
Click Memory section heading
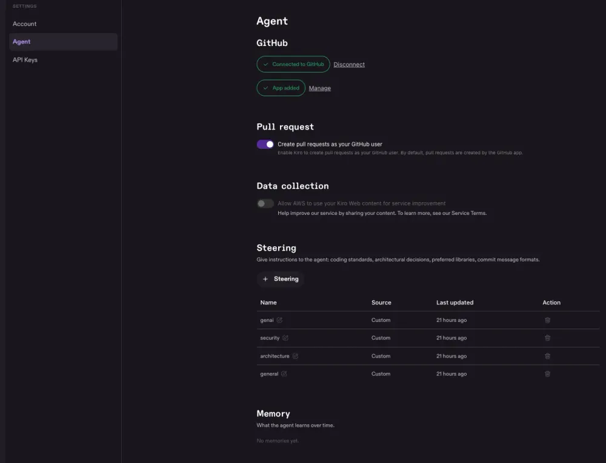click(273, 413)
